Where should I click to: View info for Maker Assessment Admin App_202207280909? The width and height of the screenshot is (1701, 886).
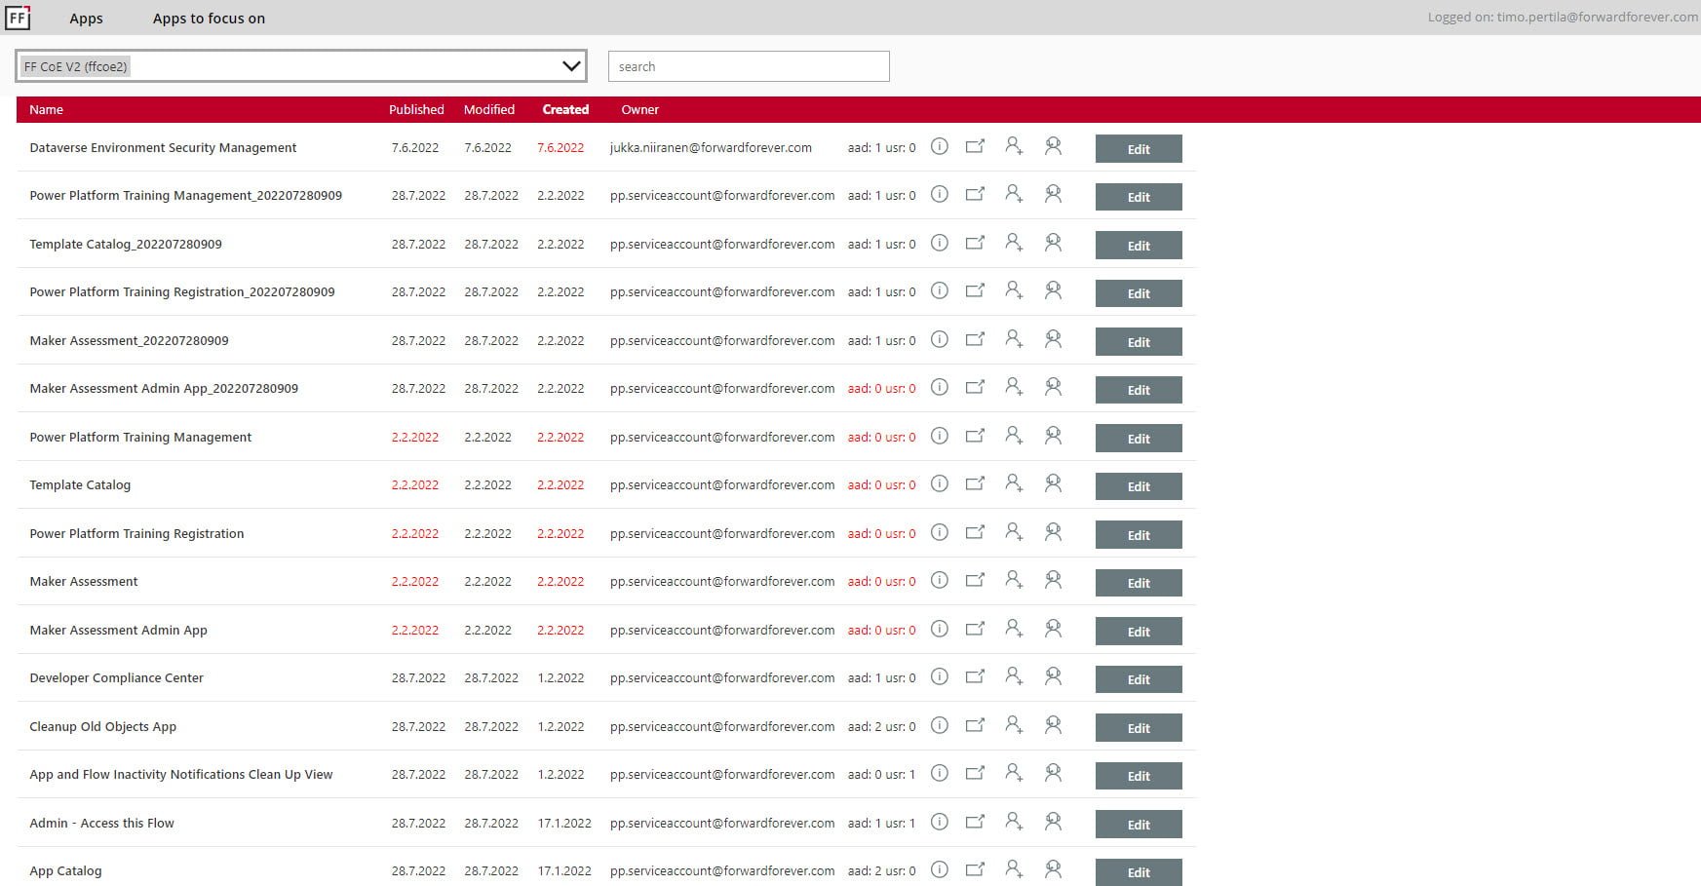pos(939,387)
